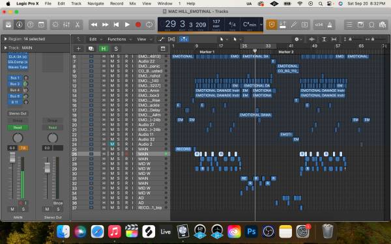Viewport: 391px width, 244px height.
Task: Toggle the Metronome click
Action: (x=330, y=25)
